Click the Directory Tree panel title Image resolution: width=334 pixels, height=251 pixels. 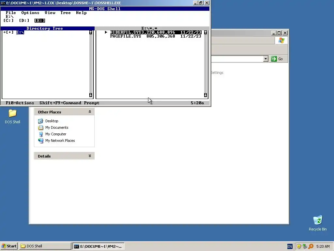(45, 28)
